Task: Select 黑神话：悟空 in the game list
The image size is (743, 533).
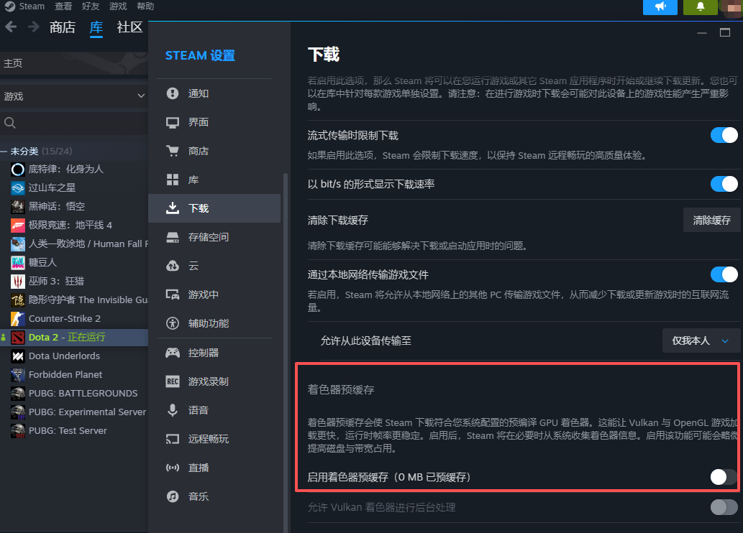Action: pyautogui.click(x=74, y=206)
